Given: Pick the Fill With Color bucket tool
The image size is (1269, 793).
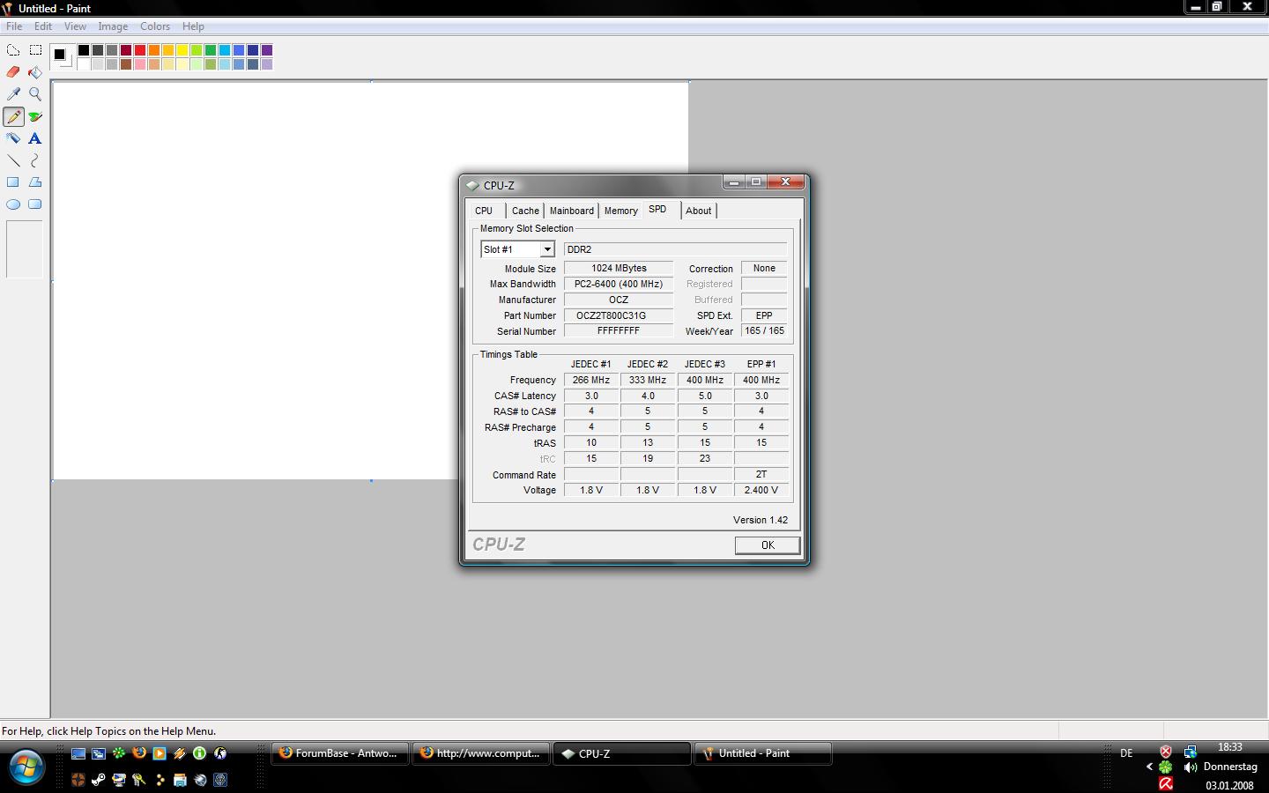Looking at the screenshot, I should tap(35, 72).
